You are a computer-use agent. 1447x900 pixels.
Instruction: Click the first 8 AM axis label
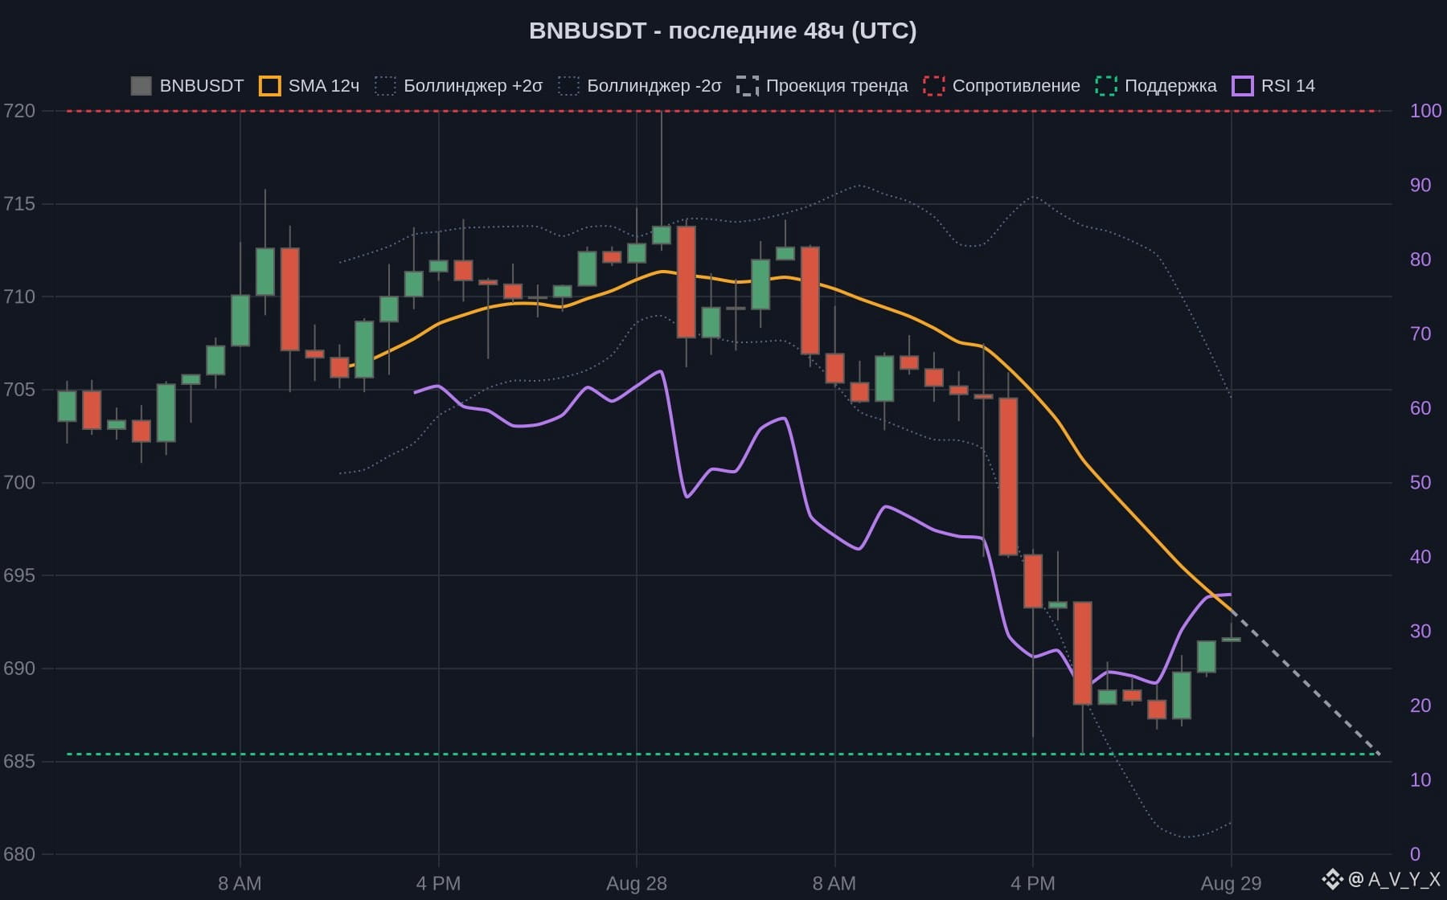(x=240, y=883)
